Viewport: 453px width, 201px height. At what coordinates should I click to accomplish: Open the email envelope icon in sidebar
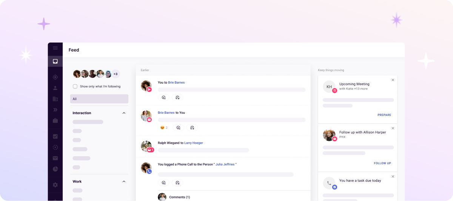(x=55, y=158)
